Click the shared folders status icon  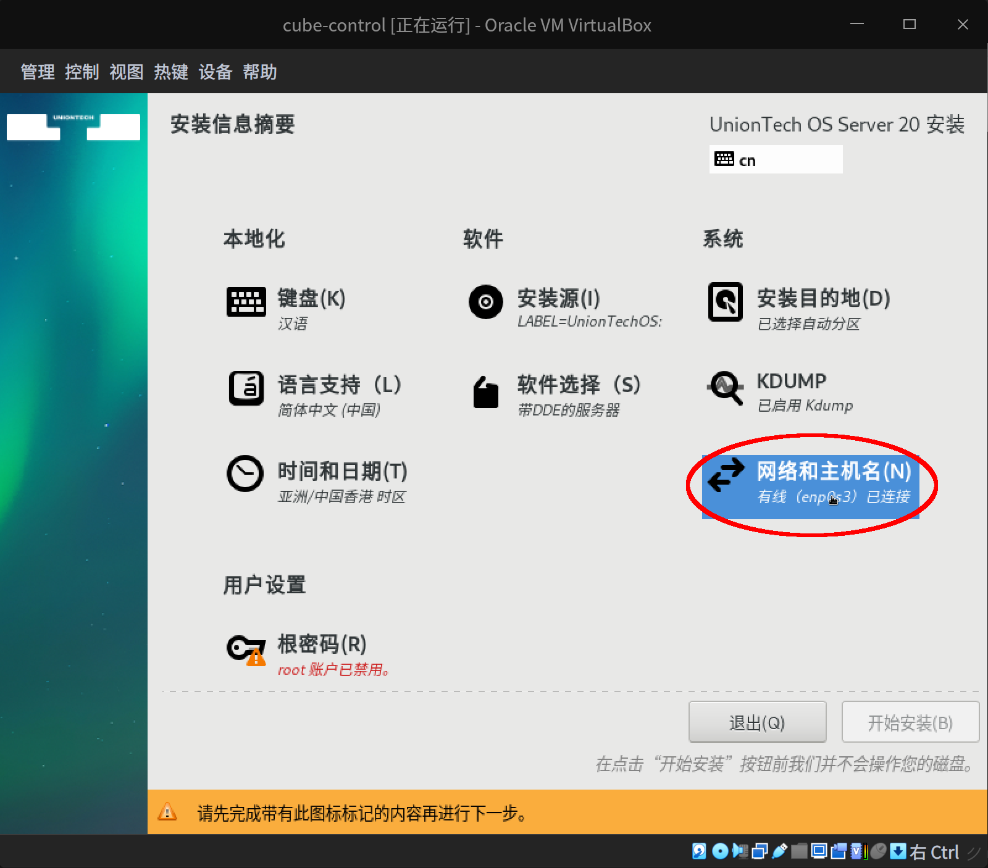800,852
